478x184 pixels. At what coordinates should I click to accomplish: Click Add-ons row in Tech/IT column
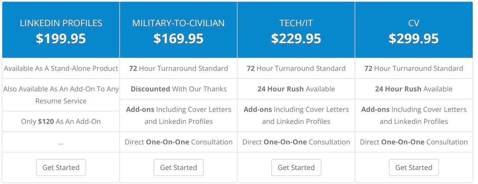pyautogui.click(x=296, y=115)
